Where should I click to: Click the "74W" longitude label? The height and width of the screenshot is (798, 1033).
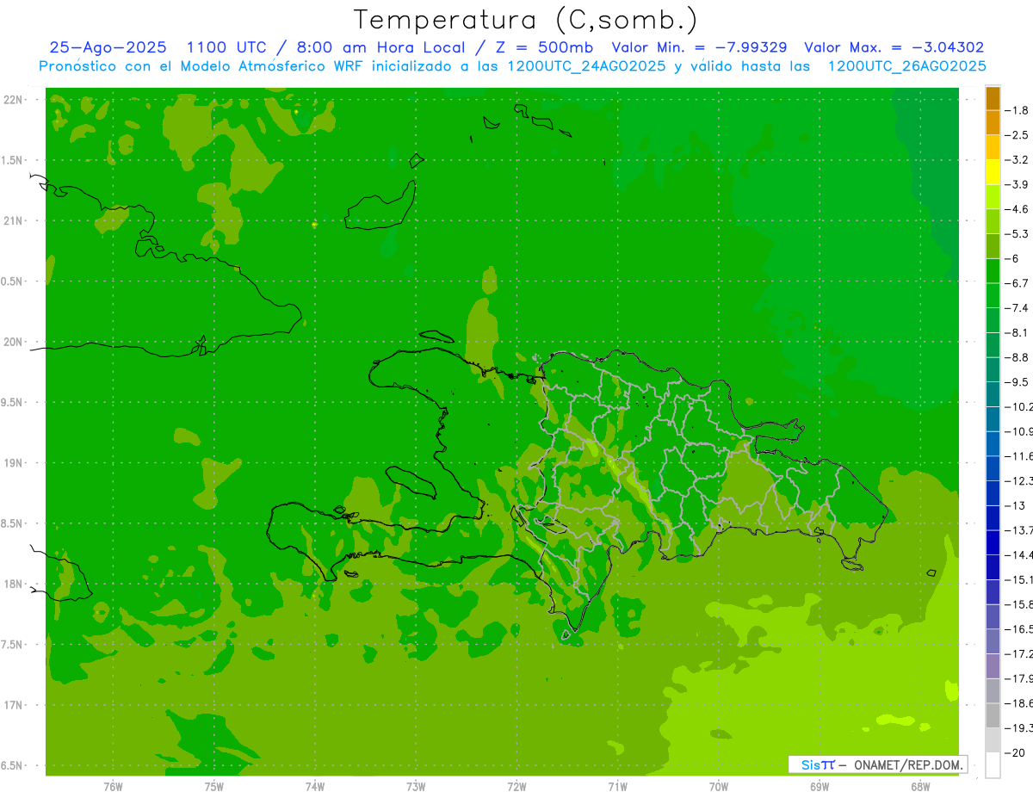315,786
